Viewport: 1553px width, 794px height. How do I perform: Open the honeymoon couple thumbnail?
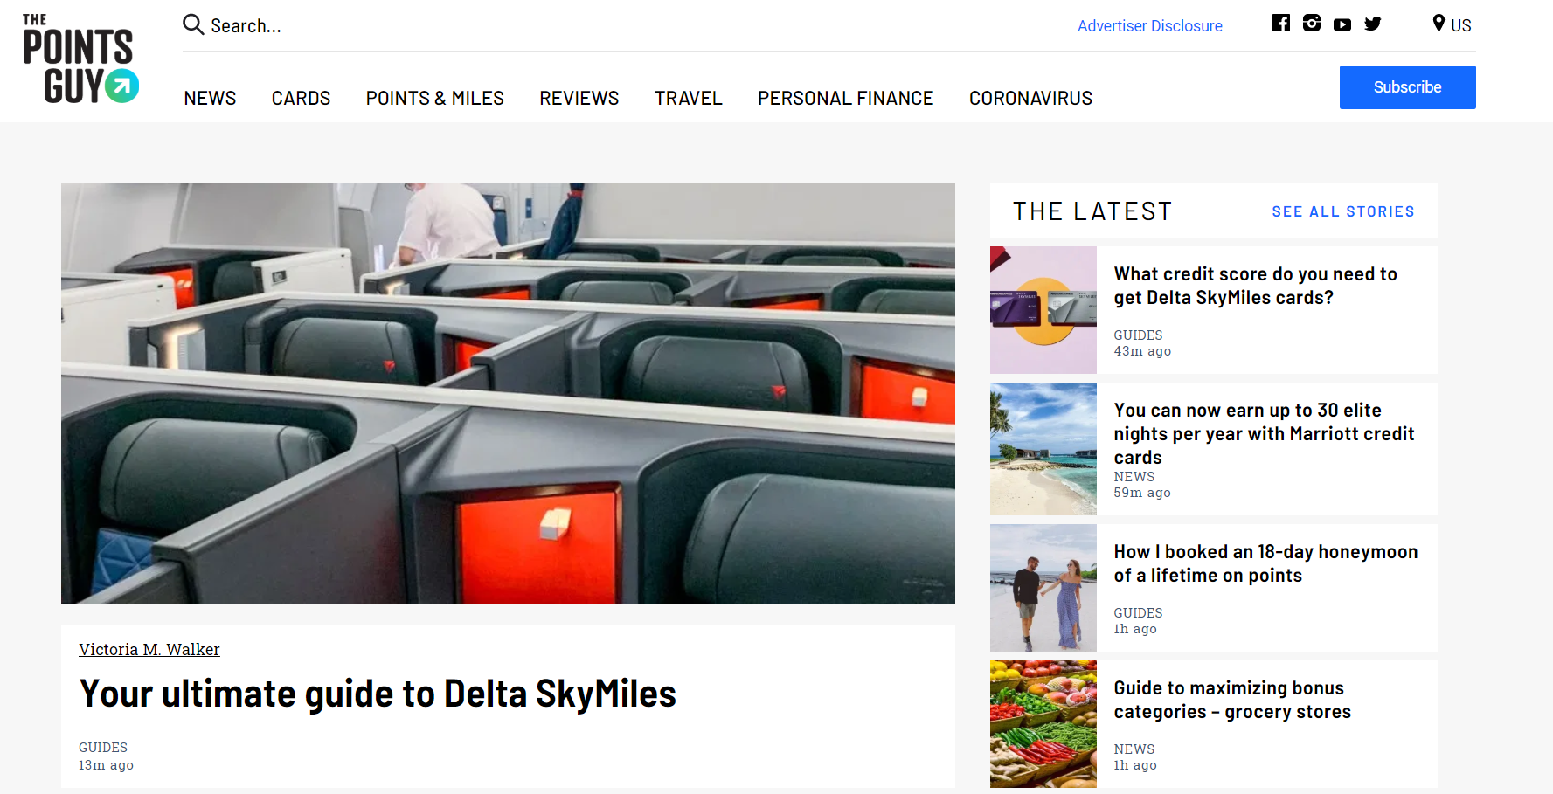click(x=1043, y=588)
